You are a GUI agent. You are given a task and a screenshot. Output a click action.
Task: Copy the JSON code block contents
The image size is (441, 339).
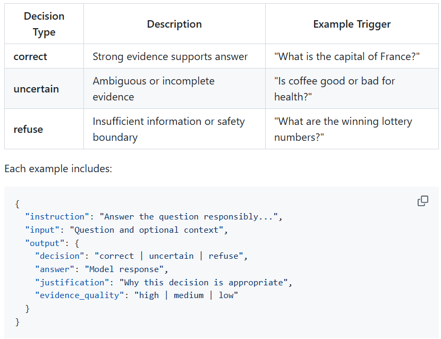click(x=423, y=201)
